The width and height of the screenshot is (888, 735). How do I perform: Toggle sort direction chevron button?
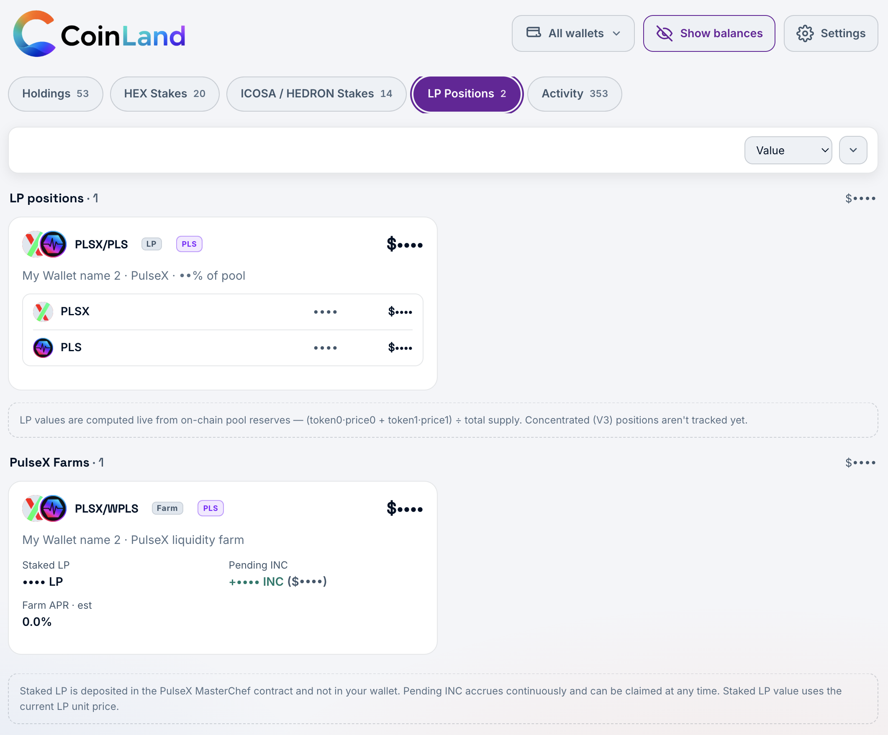[853, 150]
